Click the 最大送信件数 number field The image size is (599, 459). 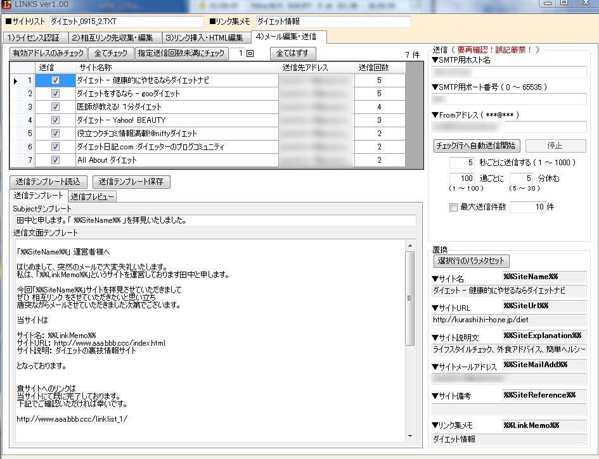[x=527, y=207]
